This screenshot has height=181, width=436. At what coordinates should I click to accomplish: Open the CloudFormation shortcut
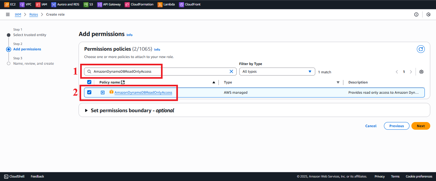click(x=139, y=4)
